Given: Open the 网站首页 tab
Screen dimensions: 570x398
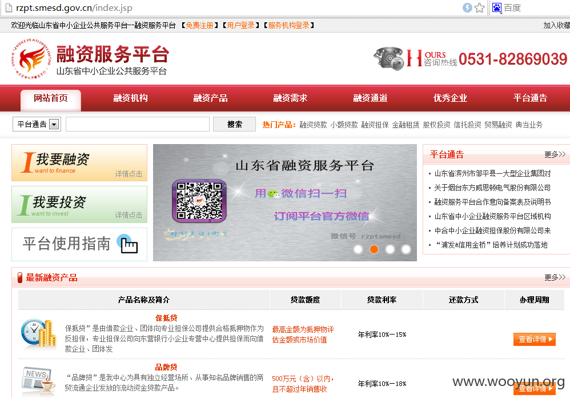Looking at the screenshot, I should coord(51,99).
